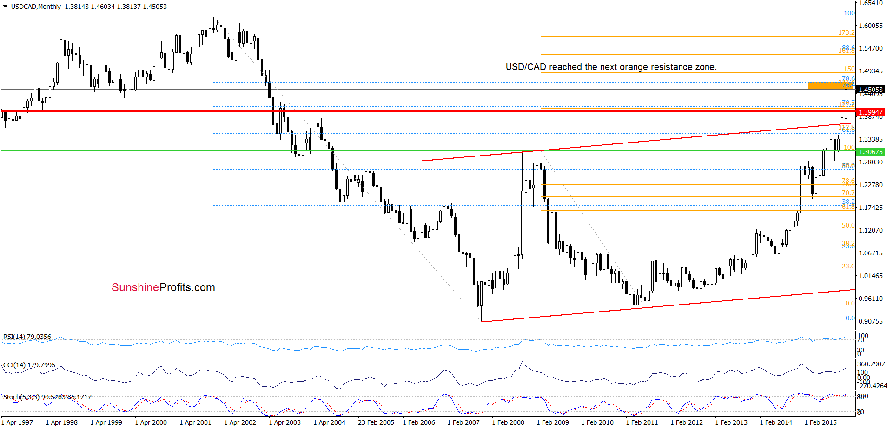Select the orange 150 Fibonacci level label

[x=849, y=69]
